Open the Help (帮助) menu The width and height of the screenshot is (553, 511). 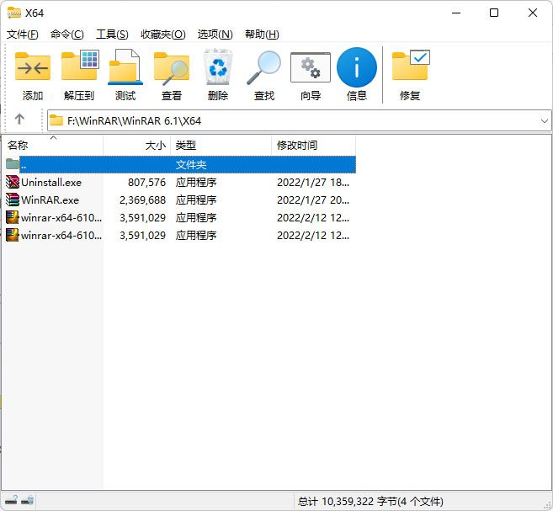(x=262, y=35)
